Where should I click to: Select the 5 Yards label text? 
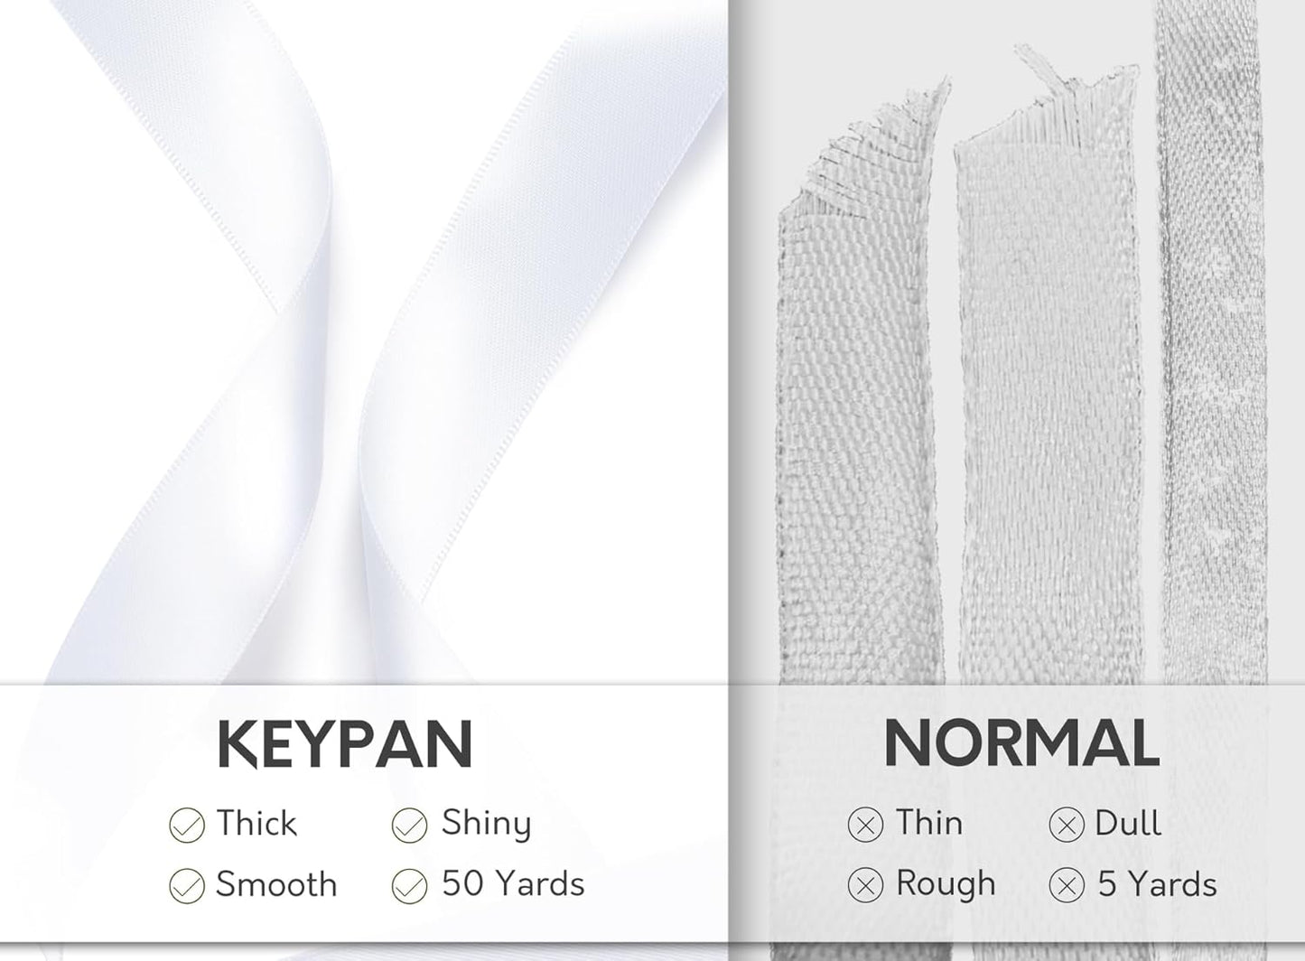tap(1157, 885)
